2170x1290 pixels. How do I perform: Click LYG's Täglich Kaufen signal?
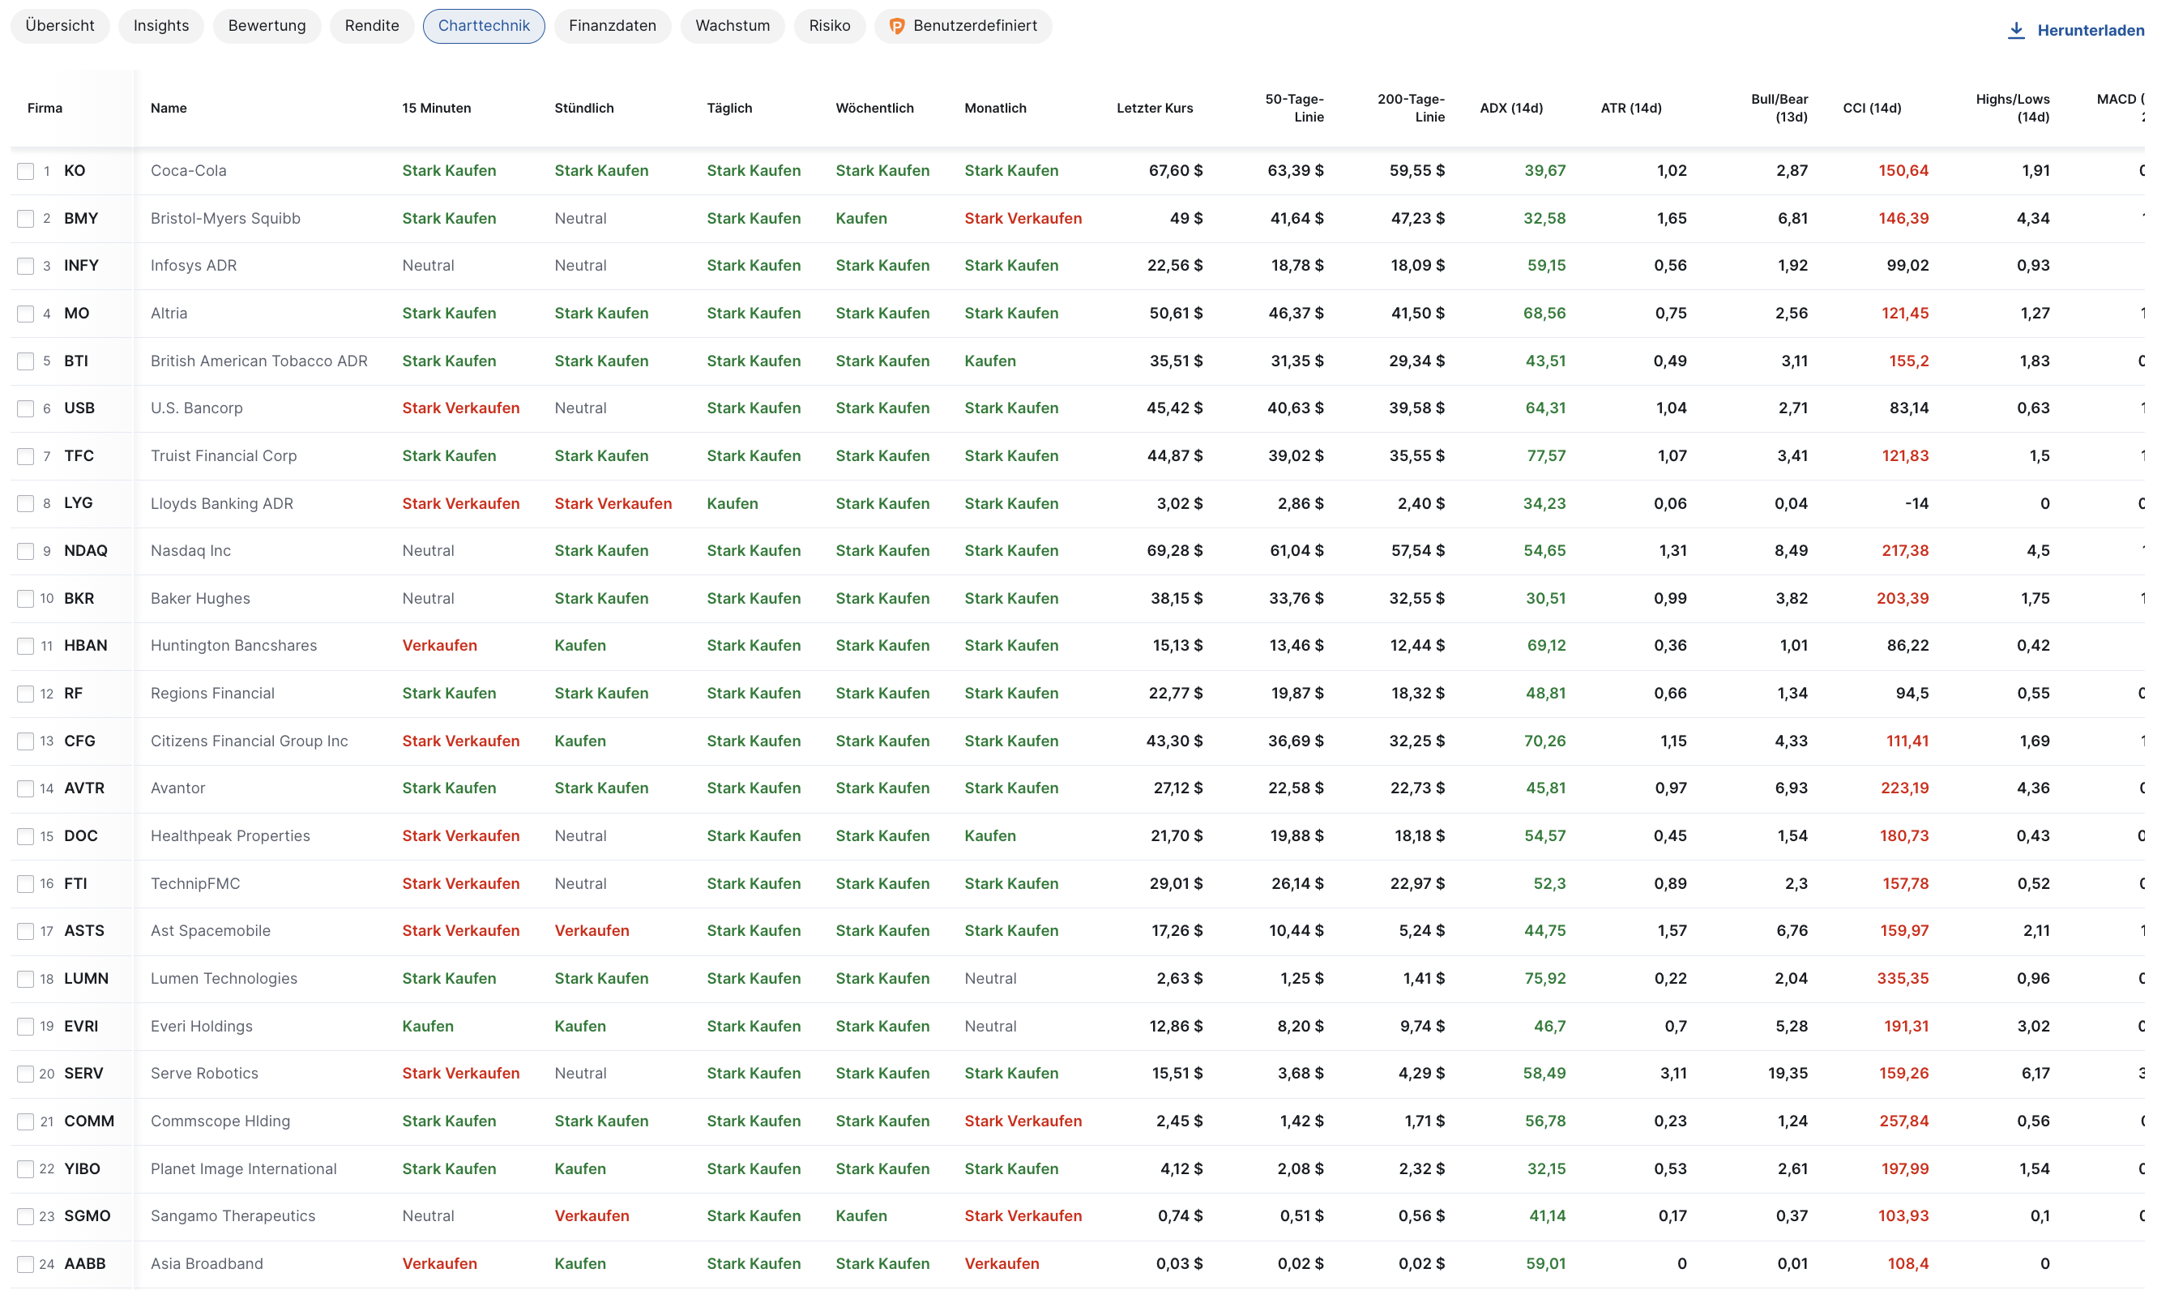click(x=732, y=503)
